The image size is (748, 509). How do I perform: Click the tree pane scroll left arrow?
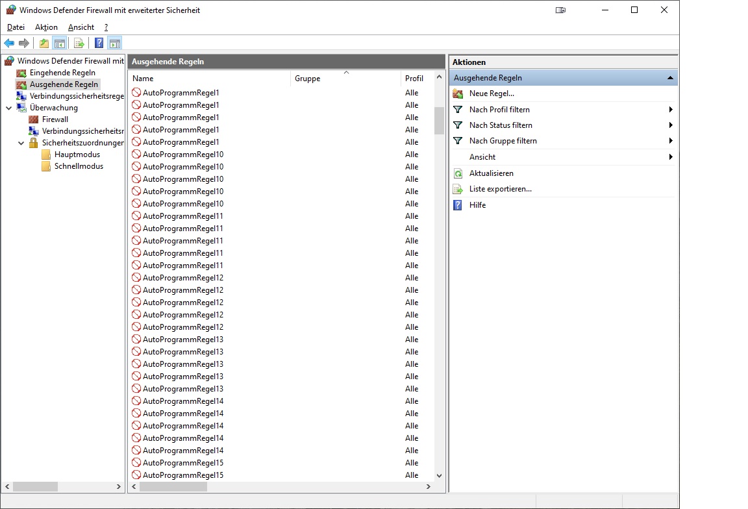pos(7,486)
